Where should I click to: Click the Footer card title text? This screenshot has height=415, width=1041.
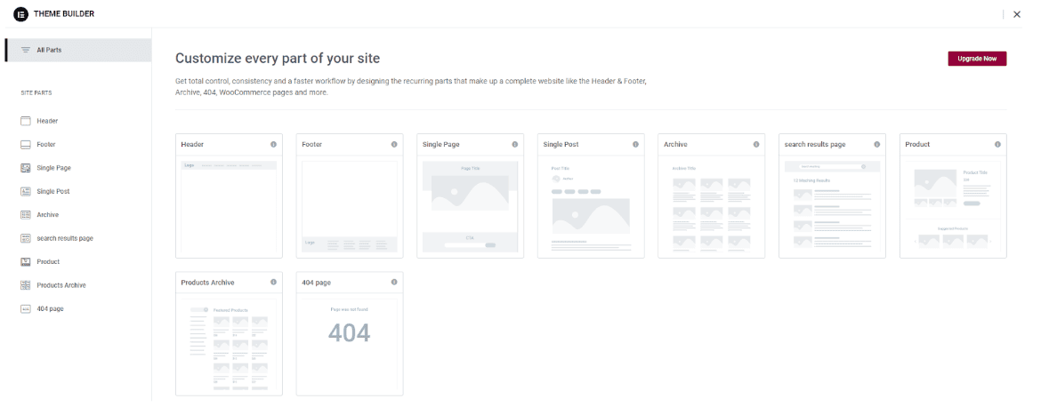tap(312, 145)
